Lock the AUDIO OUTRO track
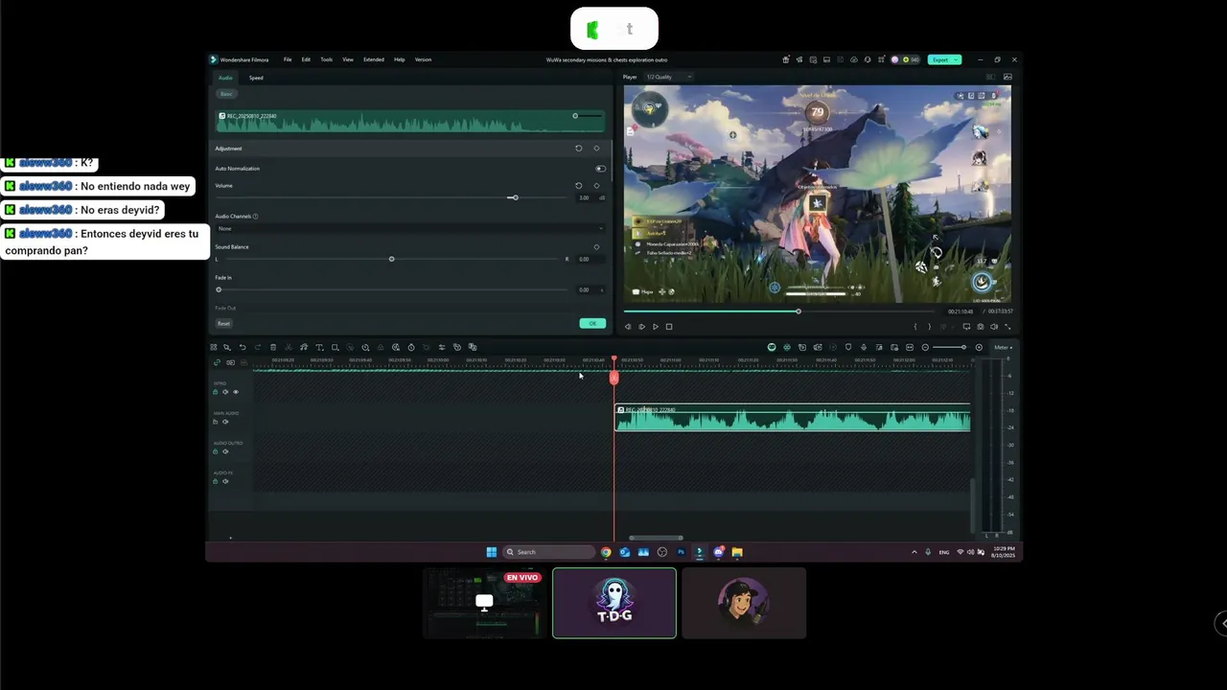 coord(216,451)
